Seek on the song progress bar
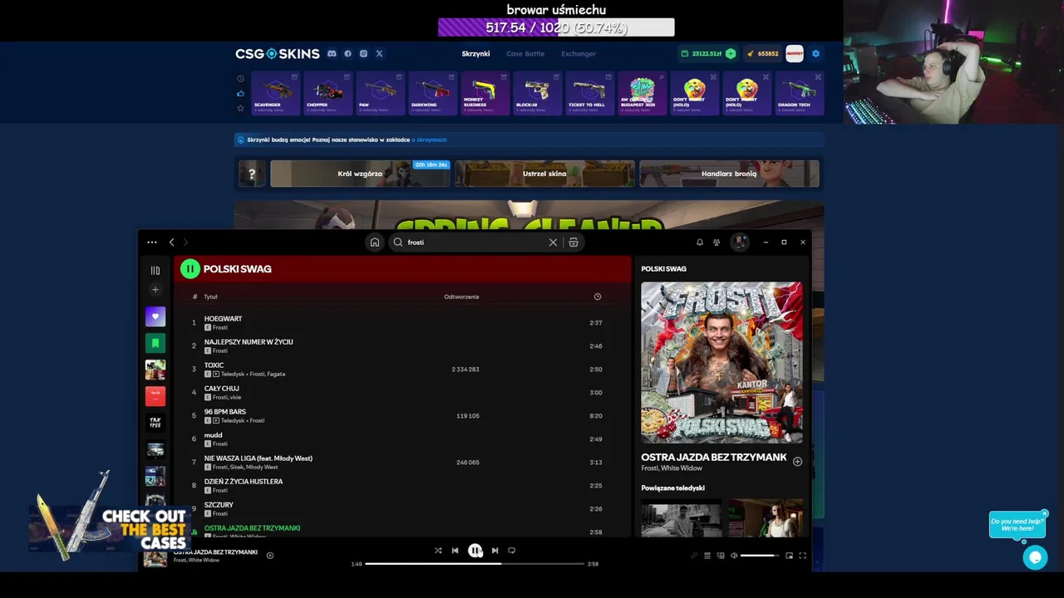The height and width of the screenshot is (598, 1064). 474,564
